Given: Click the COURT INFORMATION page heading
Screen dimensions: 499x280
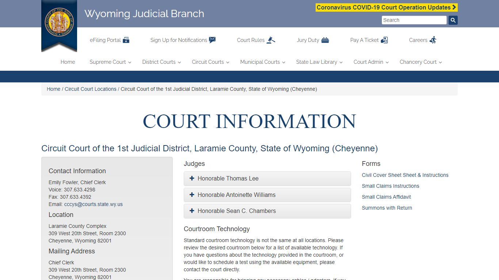Looking at the screenshot, I should click(249, 121).
